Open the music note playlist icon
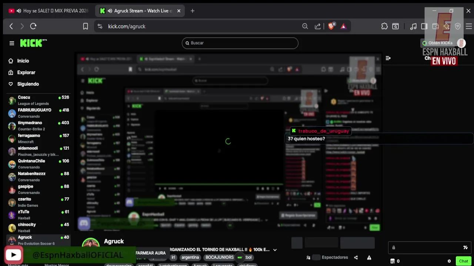This screenshot has height=266, width=474. click(x=413, y=26)
